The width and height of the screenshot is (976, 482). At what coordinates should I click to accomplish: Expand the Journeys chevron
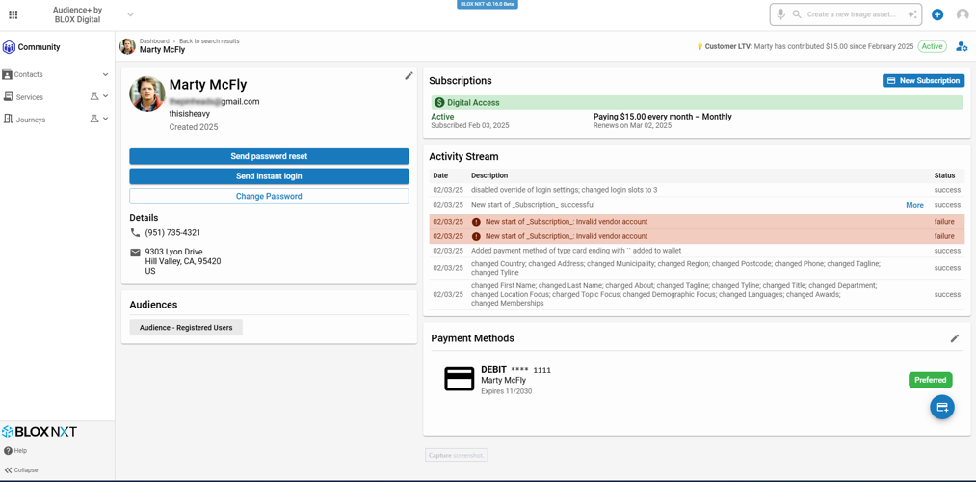105,119
